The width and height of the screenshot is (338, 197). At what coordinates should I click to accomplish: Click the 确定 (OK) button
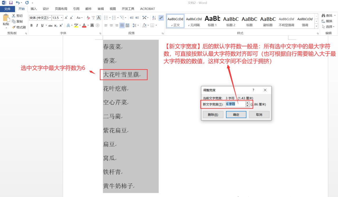(x=236, y=114)
